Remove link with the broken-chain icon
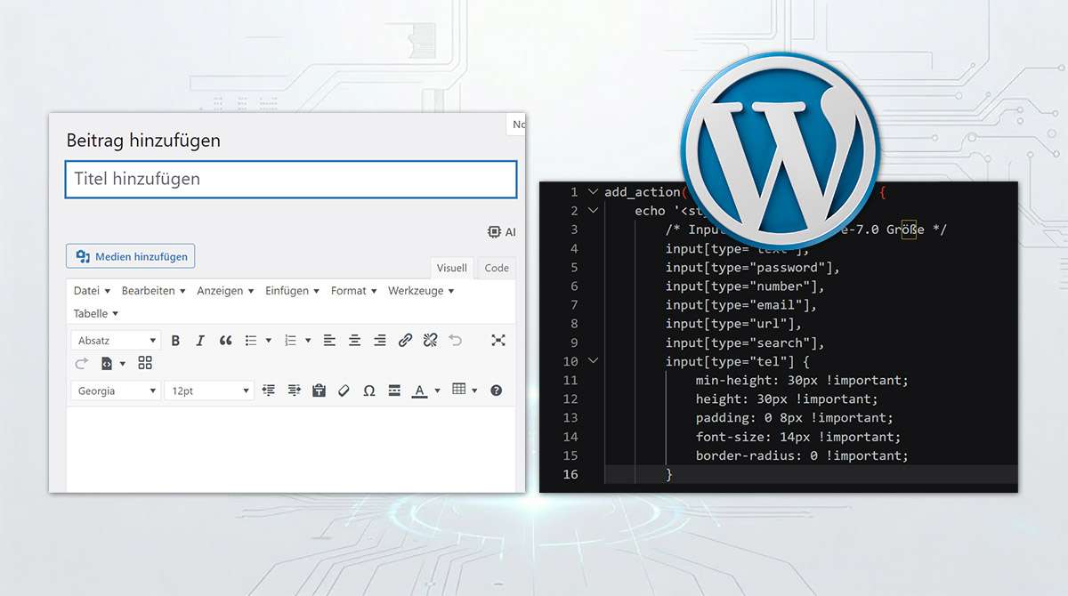Image resolution: width=1068 pixels, height=596 pixels. (x=430, y=341)
